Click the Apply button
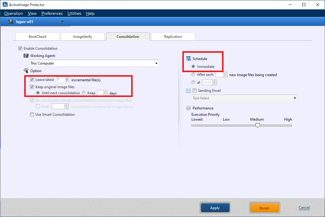The width and height of the screenshot is (325, 217). click(215, 208)
